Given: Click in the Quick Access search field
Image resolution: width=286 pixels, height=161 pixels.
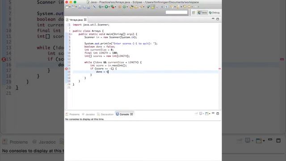Looking at the screenshot, I should (177, 12).
